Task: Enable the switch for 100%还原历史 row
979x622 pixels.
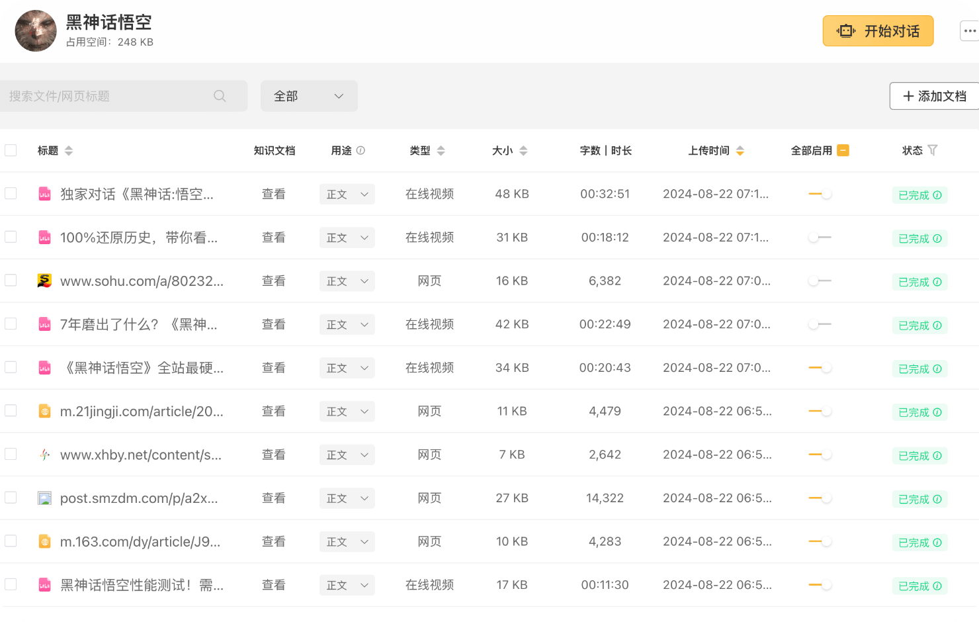Action: point(820,237)
